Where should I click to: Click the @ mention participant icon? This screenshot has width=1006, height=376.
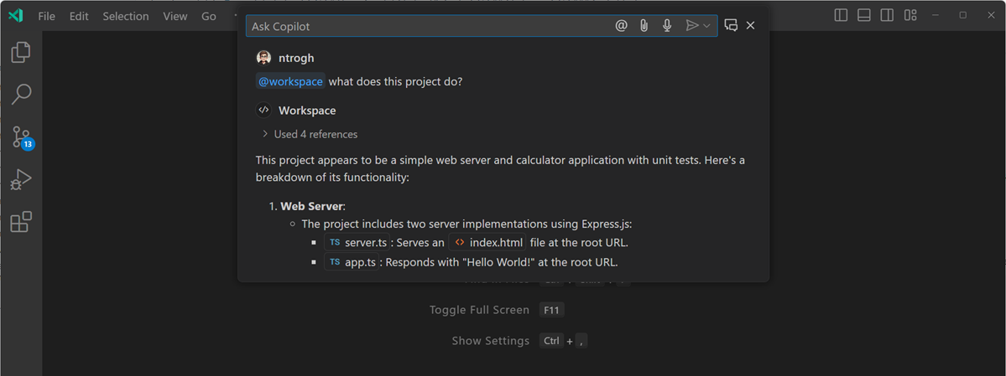621,26
